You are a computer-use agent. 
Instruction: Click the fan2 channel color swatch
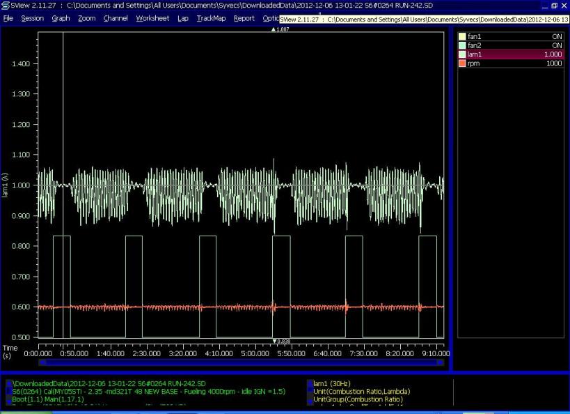coord(463,45)
